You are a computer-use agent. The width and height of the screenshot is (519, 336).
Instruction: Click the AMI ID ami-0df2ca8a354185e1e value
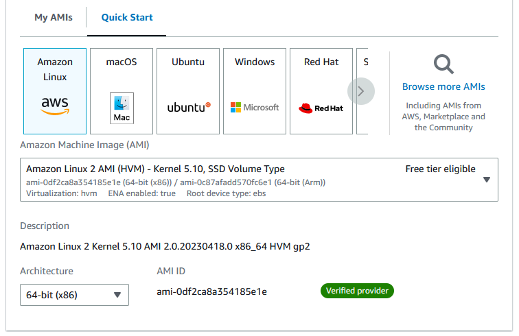coord(212,291)
